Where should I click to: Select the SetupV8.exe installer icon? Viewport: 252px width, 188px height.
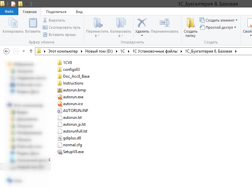click(x=59, y=152)
